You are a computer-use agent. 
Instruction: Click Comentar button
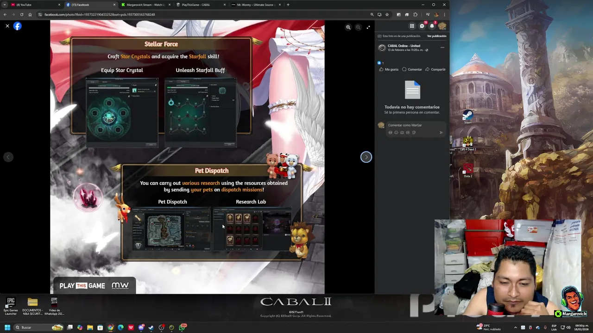click(412, 69)
